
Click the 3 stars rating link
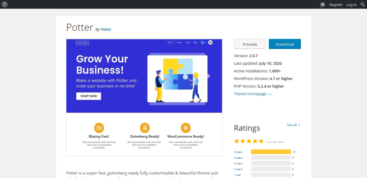[x=238, y=164]
